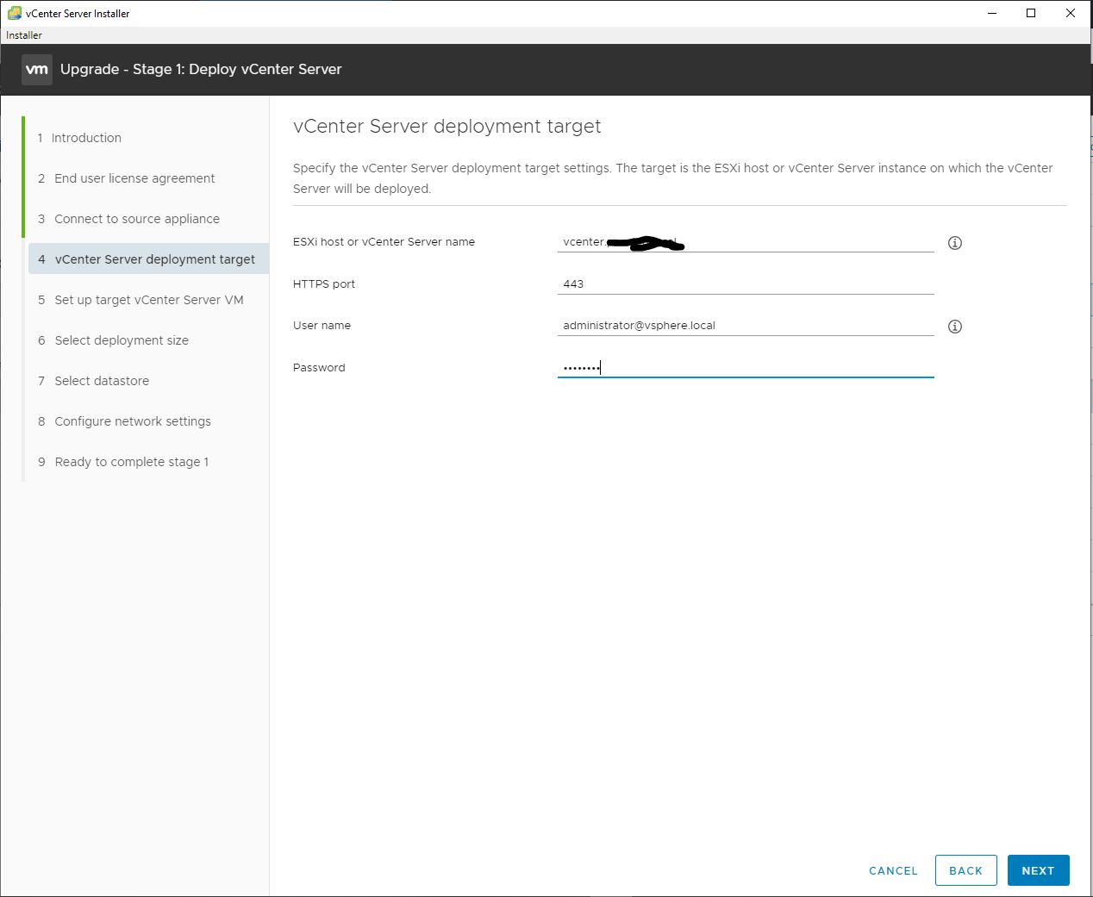Focus the ESXi host or vCenter Server name field
Viewport: 1093px width, 897px height.
point(746,242)
